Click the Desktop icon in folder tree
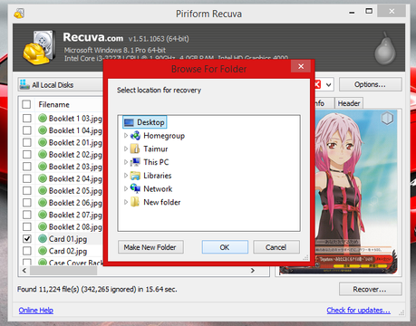This screenshot has height=326, width=416. tap(129, 122)
